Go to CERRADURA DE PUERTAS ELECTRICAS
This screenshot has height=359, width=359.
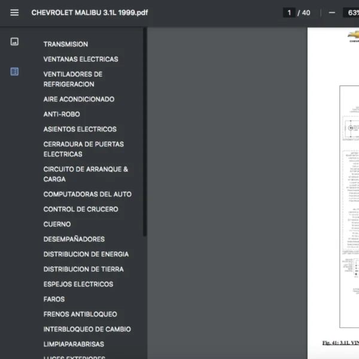(x=84, y=149)
